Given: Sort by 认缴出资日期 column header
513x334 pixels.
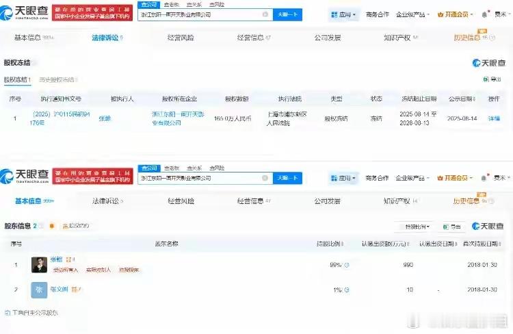Looking at the screenshot, I should 438,244.
